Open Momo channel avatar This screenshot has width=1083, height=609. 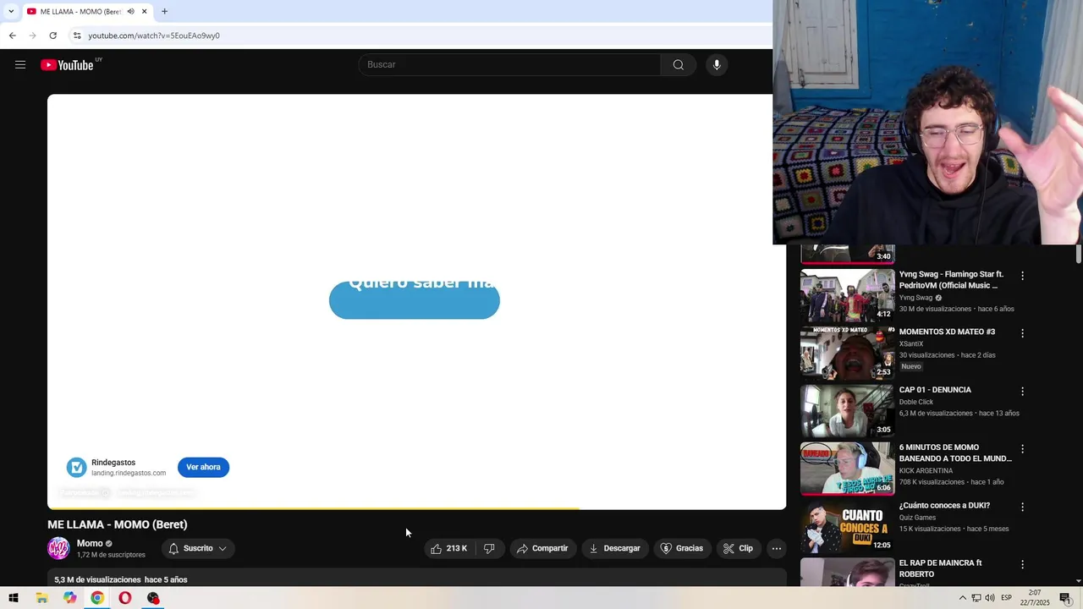click(58, 548)
